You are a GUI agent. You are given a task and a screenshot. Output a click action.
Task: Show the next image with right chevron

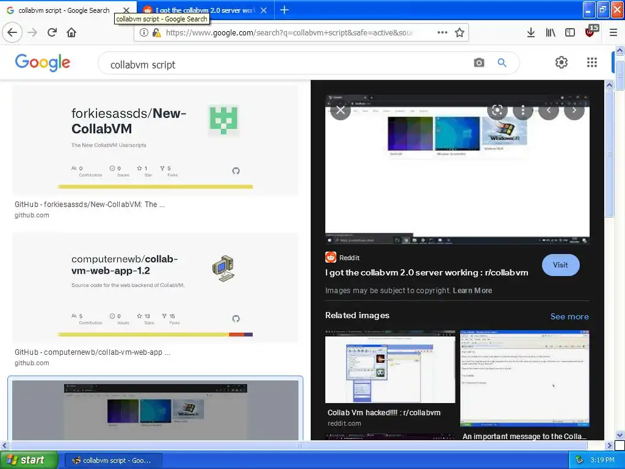(574, 110)
